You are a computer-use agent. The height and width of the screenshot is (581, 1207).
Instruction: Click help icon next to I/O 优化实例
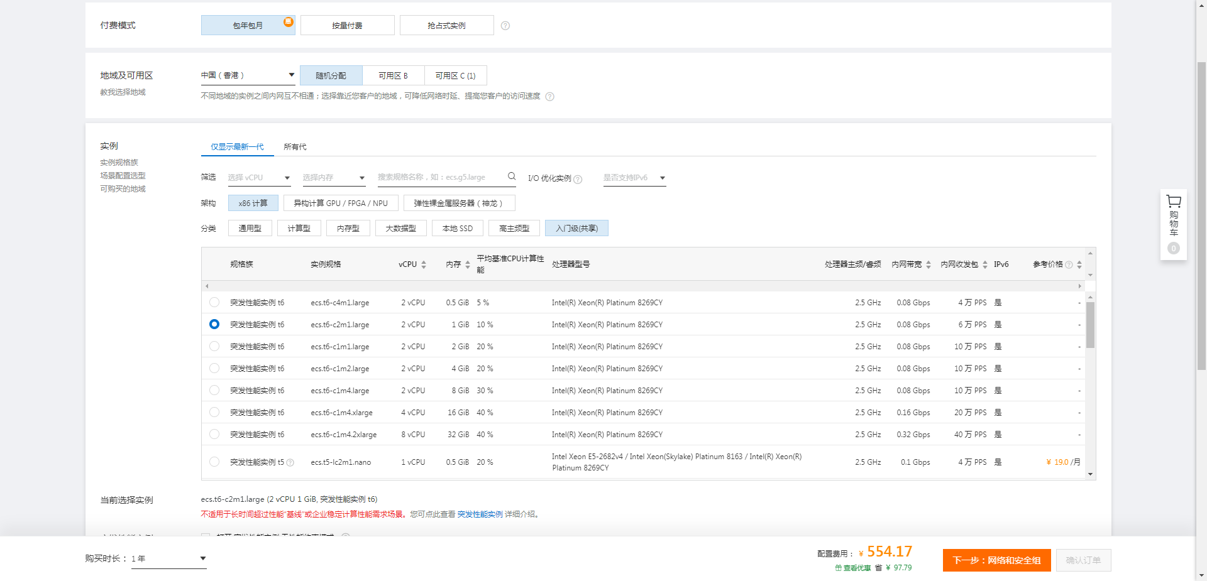pos(578,179)
